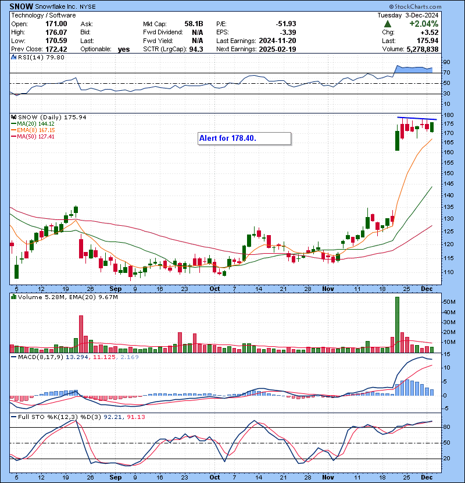Click the Snowflake Inc. company name
465x483 pixels.
tap(56, 6)
